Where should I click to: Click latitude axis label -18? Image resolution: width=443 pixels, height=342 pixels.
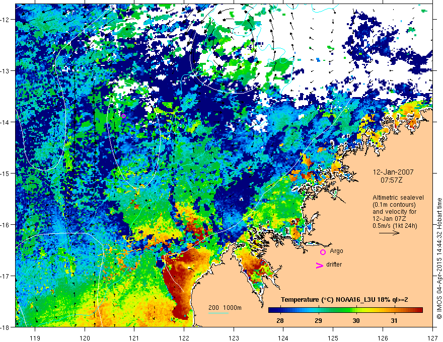click(x=6, y=327)
